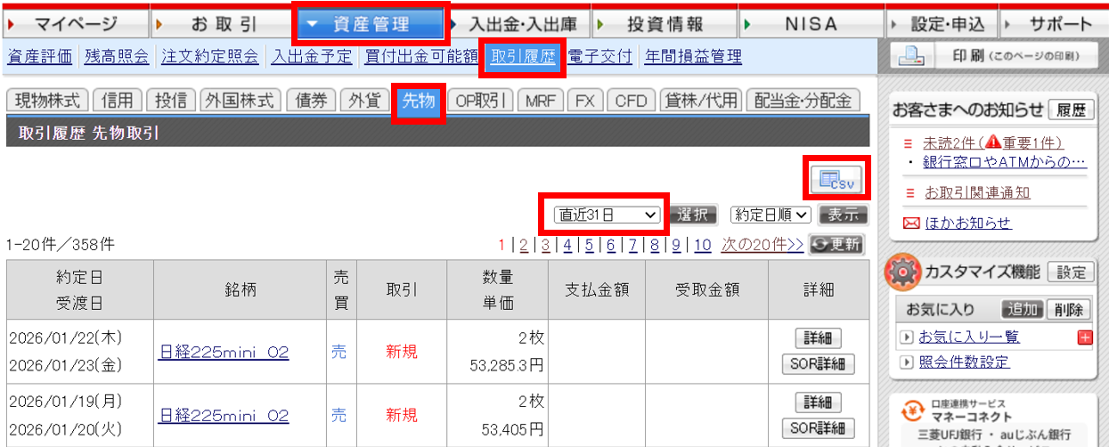Viewport: 1109px width, 447px height.
Task: Go to the 入出金予定 submenu link
Action: (x=312, y=57)
